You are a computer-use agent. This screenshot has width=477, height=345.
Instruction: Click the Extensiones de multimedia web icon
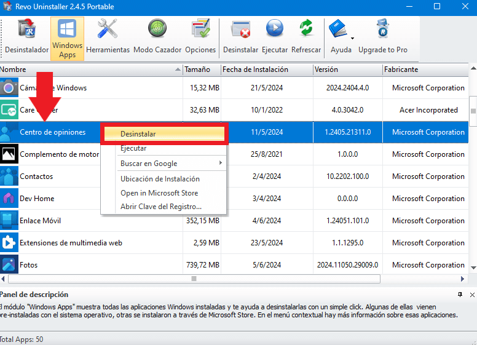9,243
